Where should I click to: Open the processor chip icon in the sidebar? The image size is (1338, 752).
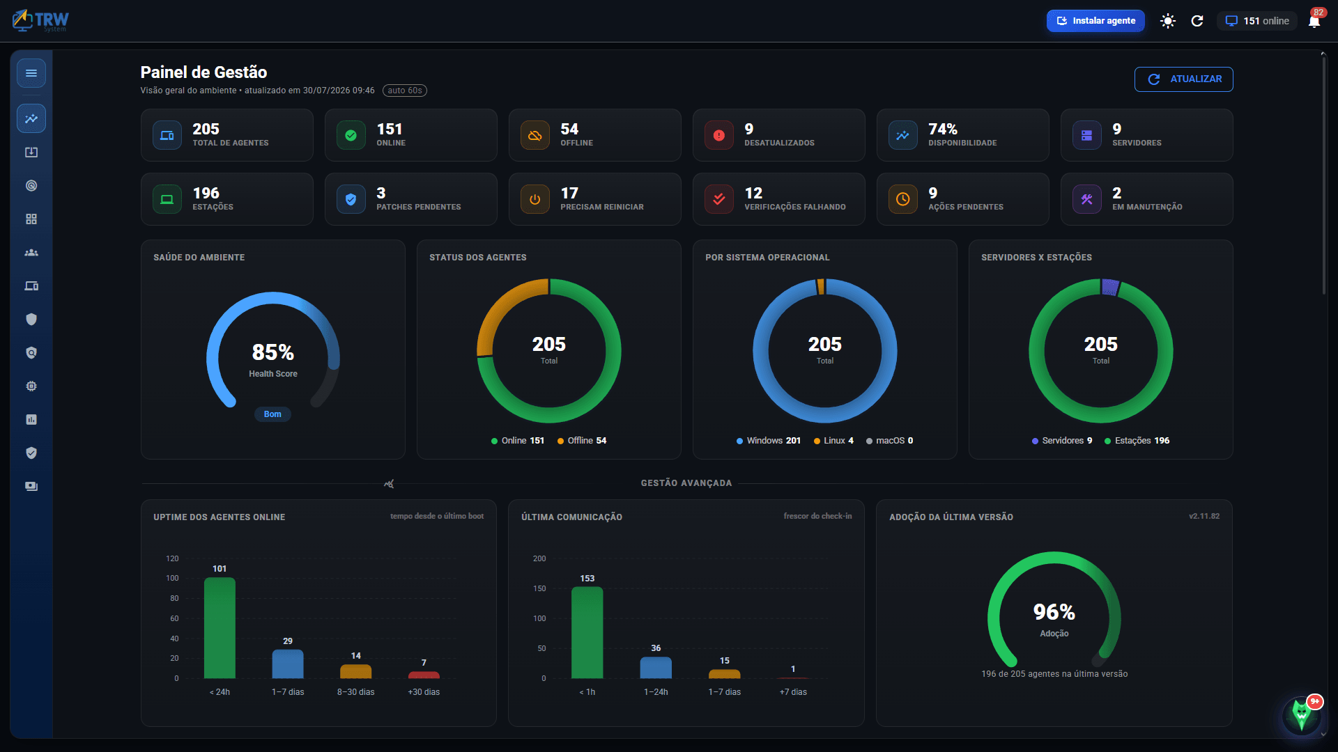31,386
